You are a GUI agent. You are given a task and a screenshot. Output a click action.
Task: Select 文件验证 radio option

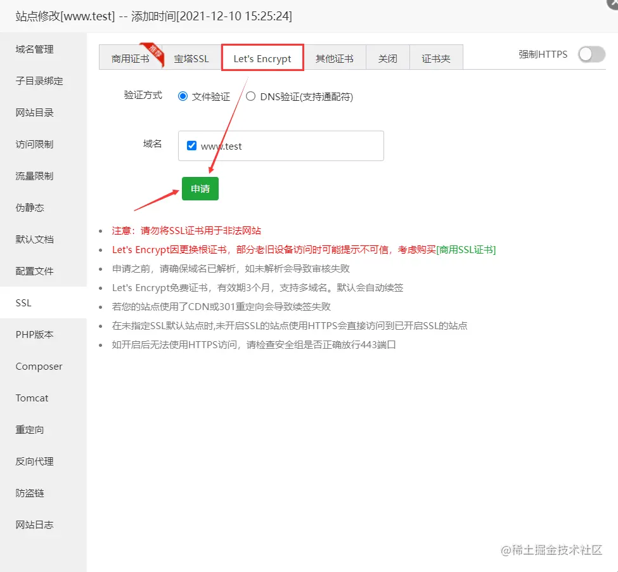click(183, 96)
